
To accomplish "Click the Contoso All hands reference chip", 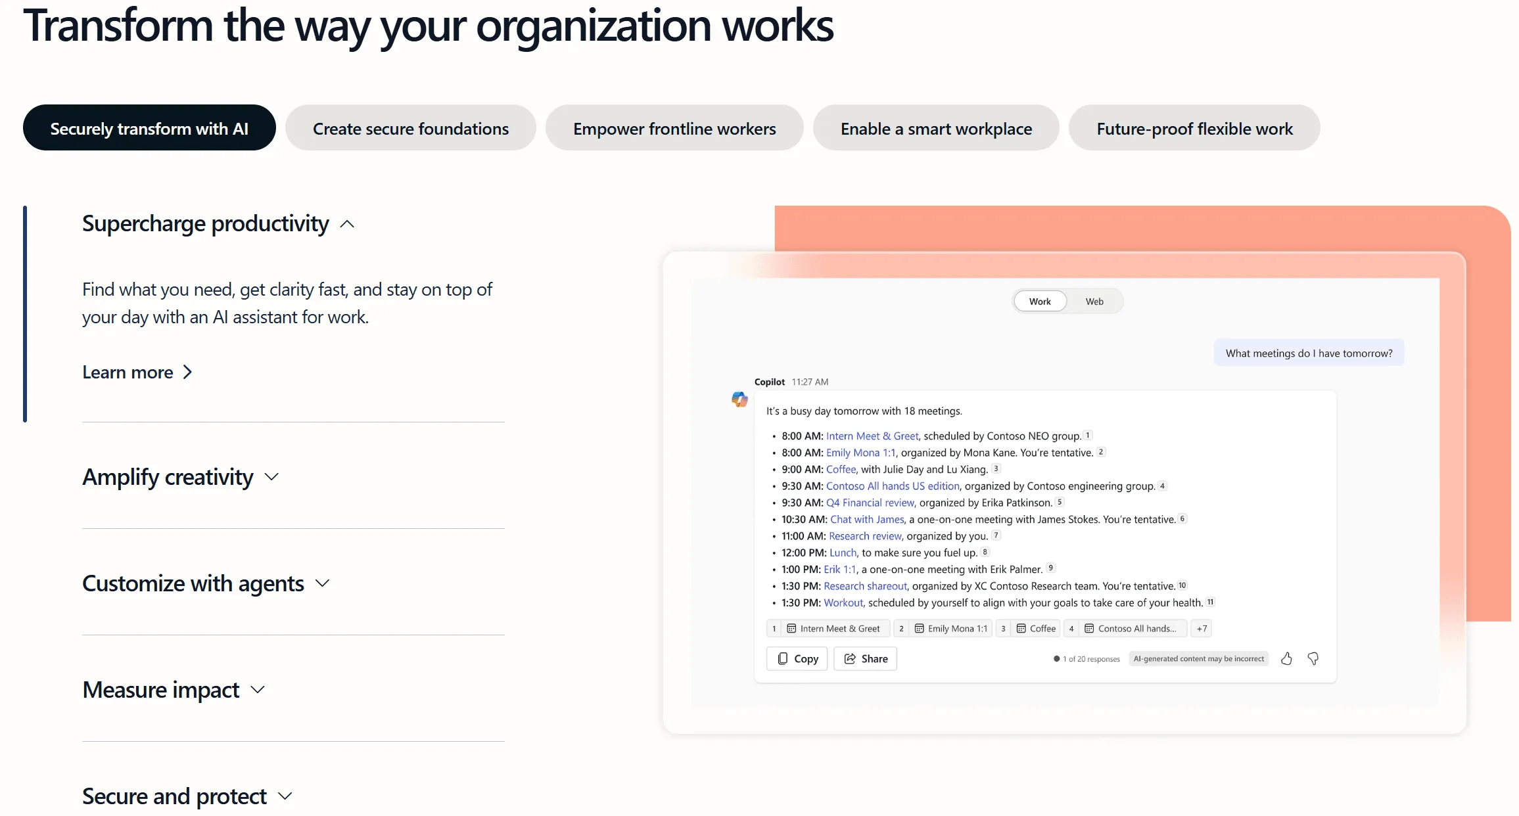I will point(1125,629).
